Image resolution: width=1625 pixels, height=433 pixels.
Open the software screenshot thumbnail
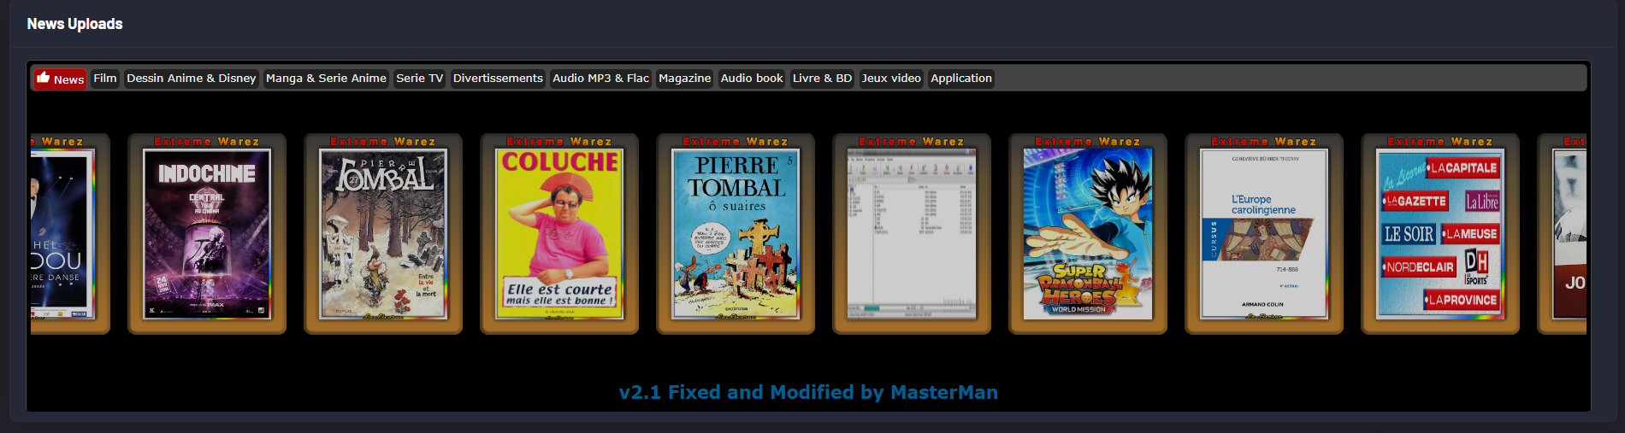click(912, 234)
